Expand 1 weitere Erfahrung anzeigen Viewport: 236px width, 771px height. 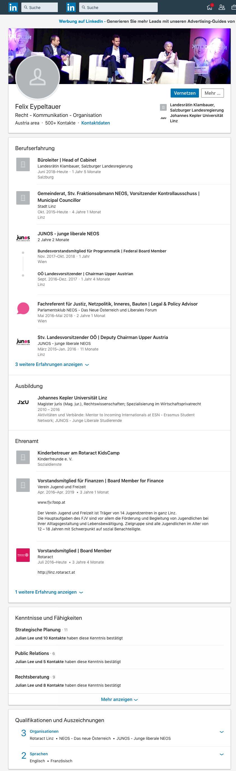pos(49,592)
